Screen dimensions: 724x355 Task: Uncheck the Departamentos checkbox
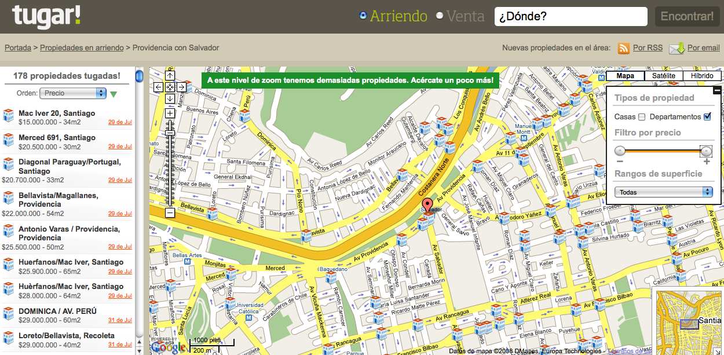pos(707,117)
